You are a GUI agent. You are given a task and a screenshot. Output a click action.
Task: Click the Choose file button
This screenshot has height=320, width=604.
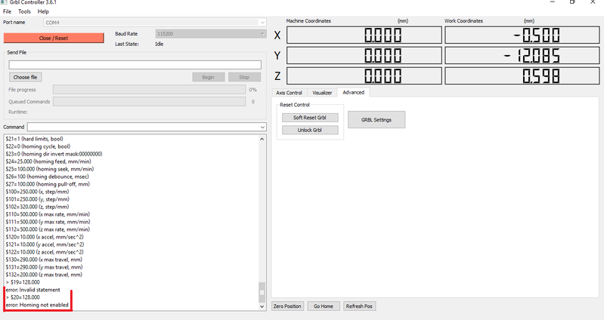click(x=26, y=77)
